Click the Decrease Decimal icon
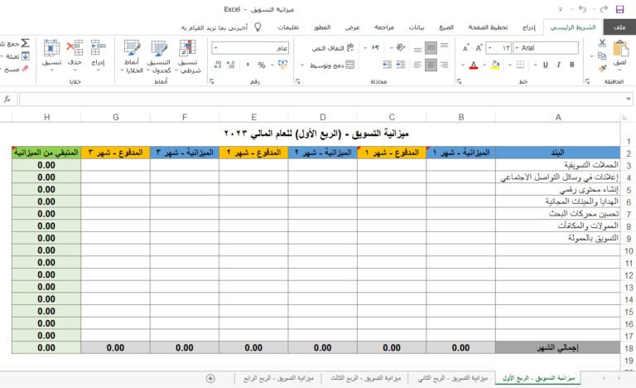Viewport: 636px width, 388px height. point(218,65)
